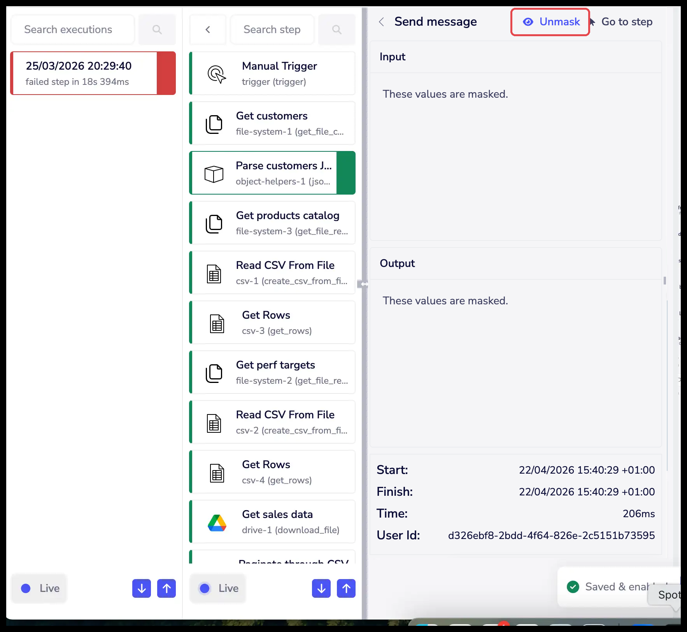Click back chevron beside Send message

382,22
